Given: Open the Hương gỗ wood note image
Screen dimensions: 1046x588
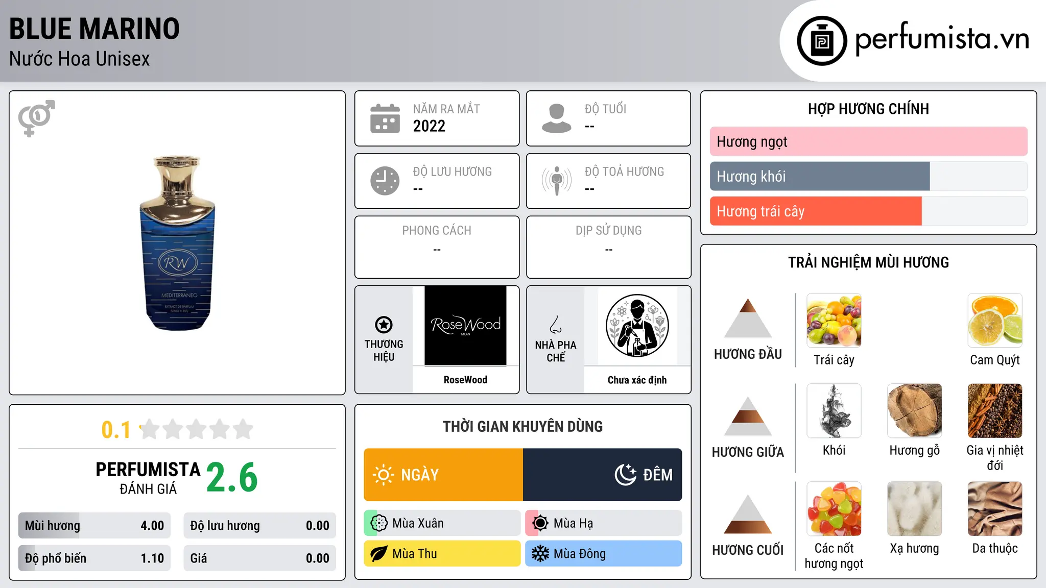Looking at the screenshot, I should tap(915, 411).
